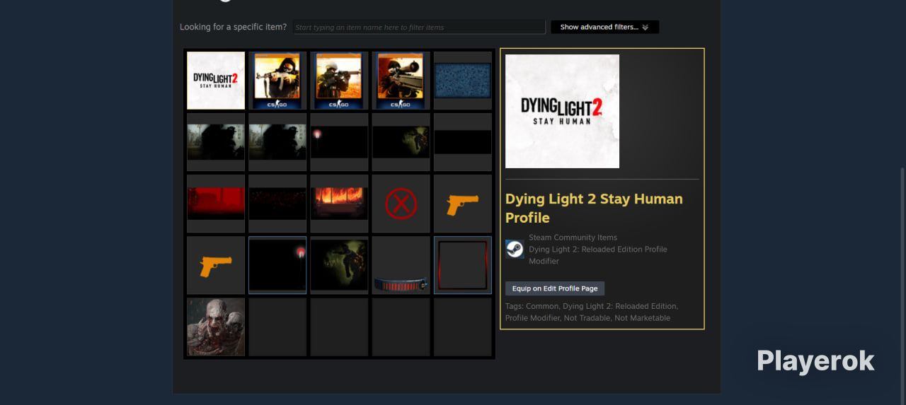
Task: Focus the item name filter field
Action: (x=419, y=27)
